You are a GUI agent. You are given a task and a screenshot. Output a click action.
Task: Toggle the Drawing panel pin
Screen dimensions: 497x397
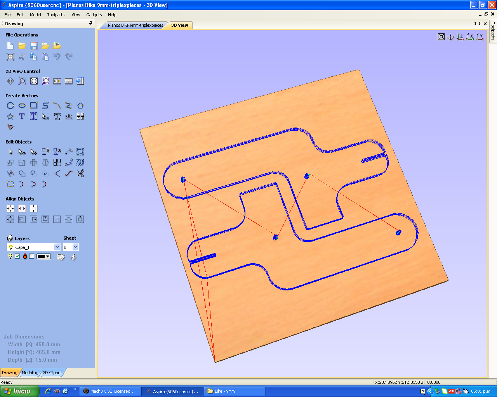pyautogui.click(x=91, y=23)
